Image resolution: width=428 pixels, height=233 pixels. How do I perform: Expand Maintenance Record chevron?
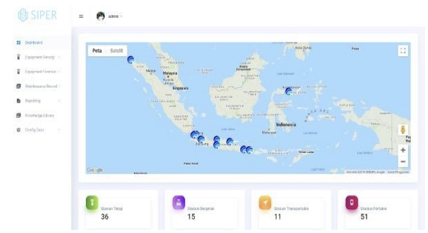[x=60, y=86]
